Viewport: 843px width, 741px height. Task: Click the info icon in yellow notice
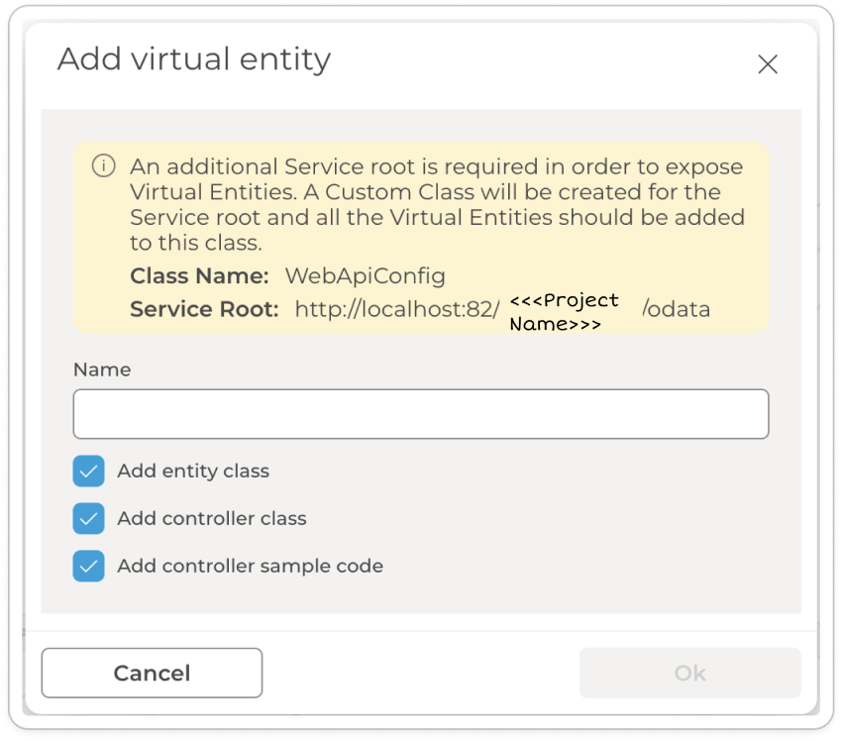pyautogui.click(x=103, y=166)
